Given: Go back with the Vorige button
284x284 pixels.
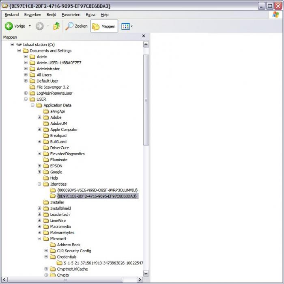Looking at the screenshot, I should (x=15, y=26).
